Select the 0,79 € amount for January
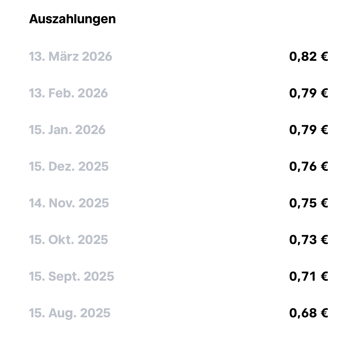Viewport: 358px width, 339px height. pyautogui.click(x=308, y=129)
